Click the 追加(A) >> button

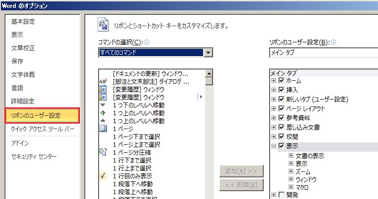[x=241, y=171]
